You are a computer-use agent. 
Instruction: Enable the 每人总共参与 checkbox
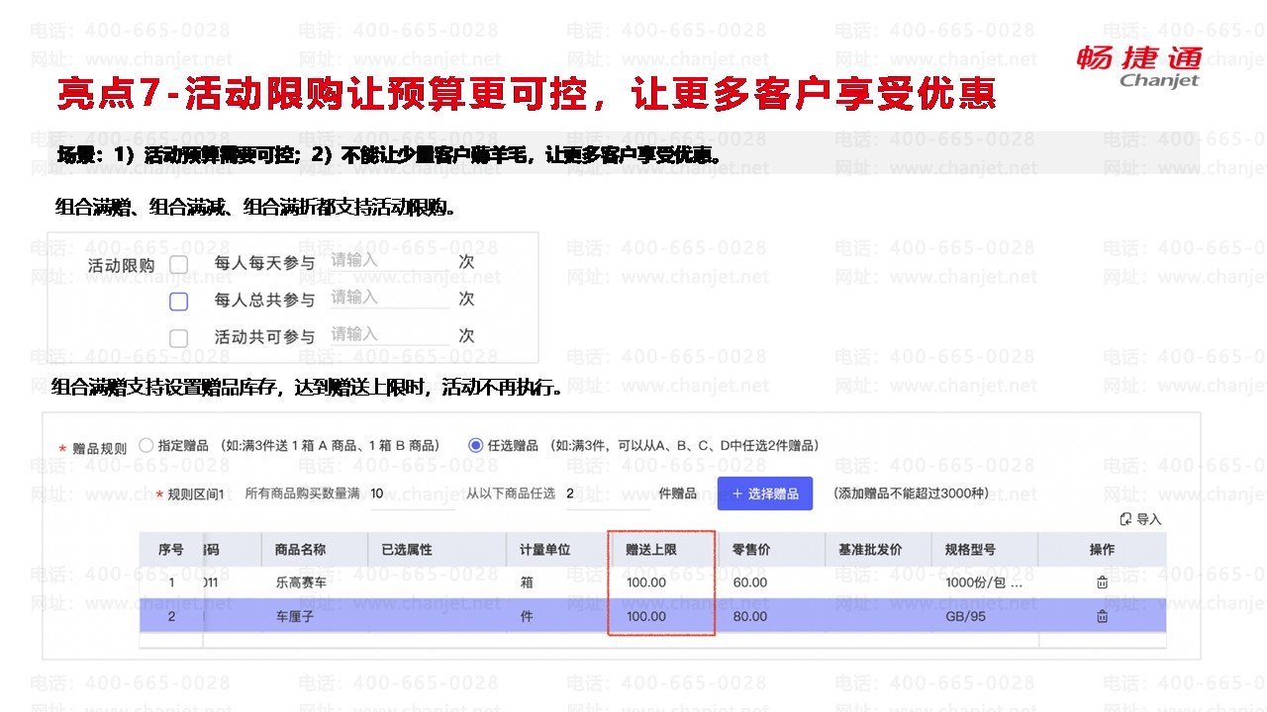tap(178, 302)
